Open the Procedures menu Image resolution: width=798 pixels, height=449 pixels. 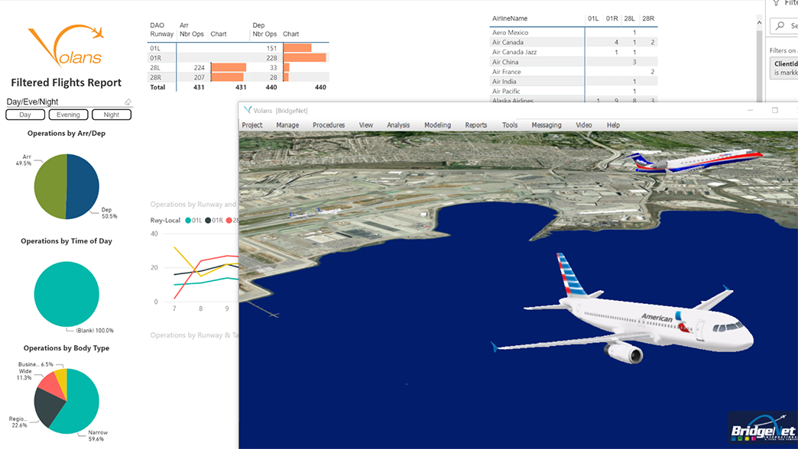329,125
